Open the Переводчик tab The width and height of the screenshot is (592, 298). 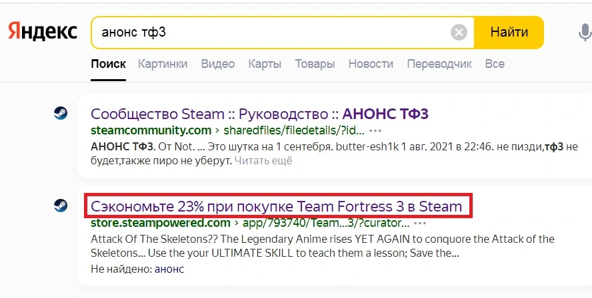[439, 64]
